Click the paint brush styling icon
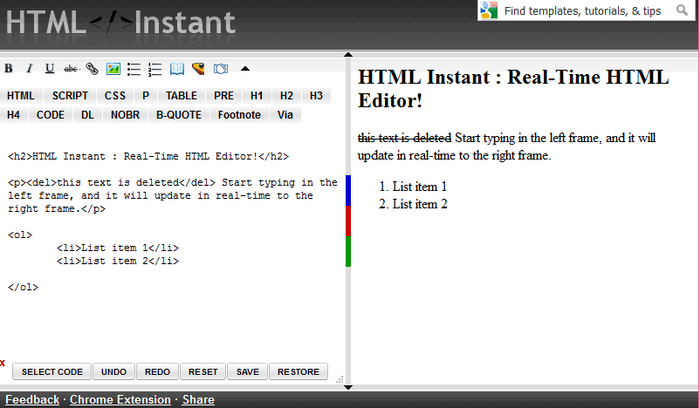The image size is (700, 408). click(198, 68)
